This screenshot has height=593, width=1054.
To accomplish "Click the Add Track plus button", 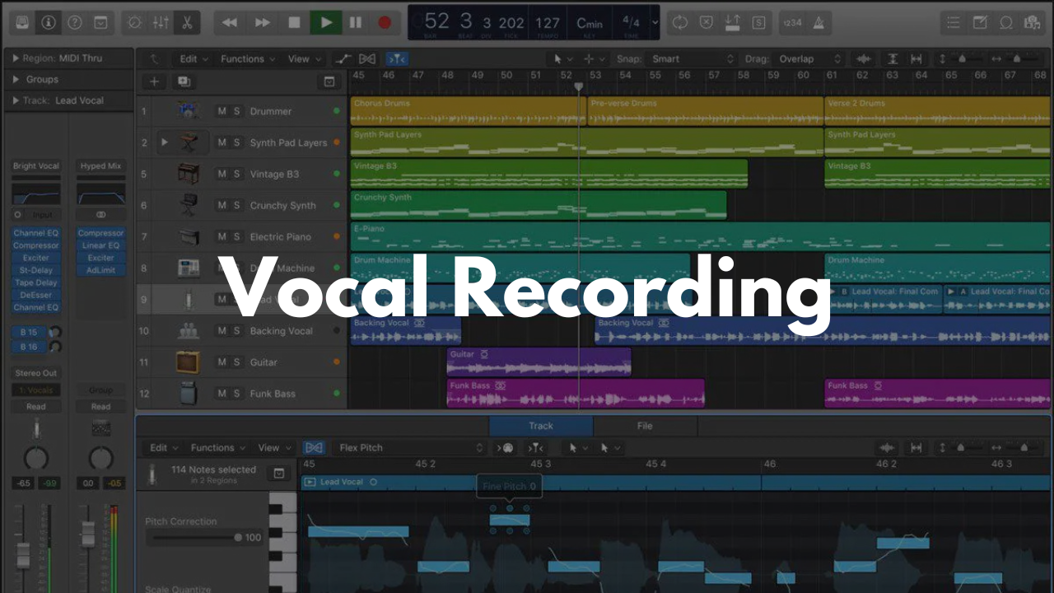I will click(154, 82).
